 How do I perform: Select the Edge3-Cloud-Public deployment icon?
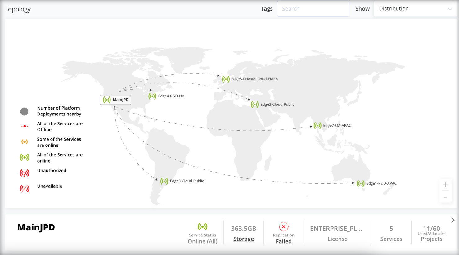point(164,181)
